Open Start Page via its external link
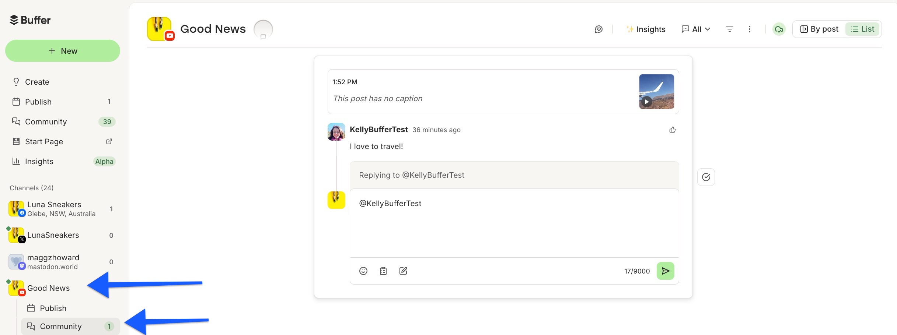The image size is (897, 335). point(109,141)
